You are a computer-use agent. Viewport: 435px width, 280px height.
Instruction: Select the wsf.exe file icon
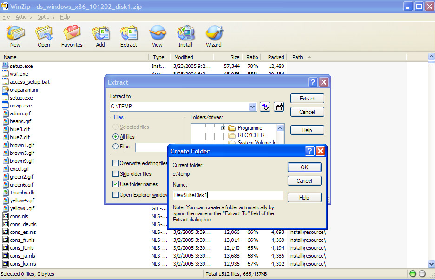coord(5,73)
